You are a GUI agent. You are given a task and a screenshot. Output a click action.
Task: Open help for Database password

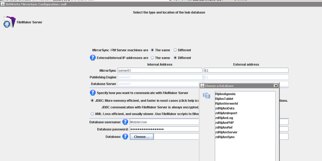pyautogui.click(x=125, y=129)
